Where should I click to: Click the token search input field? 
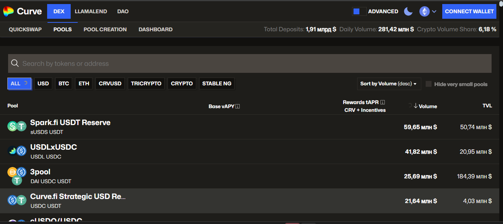[x=250, y=64]
